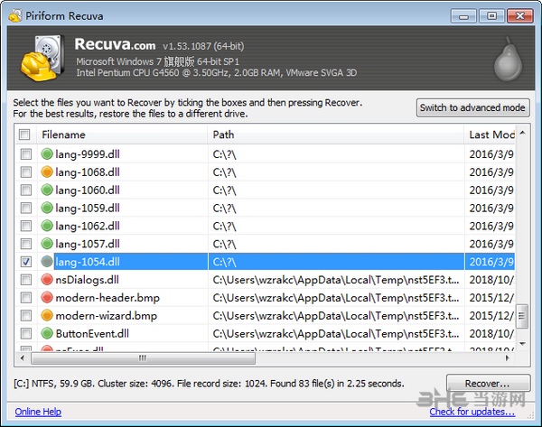Click the vertical scrollbar down arrow
Viewport: 542px width, 427px height.
pos(522,343)
